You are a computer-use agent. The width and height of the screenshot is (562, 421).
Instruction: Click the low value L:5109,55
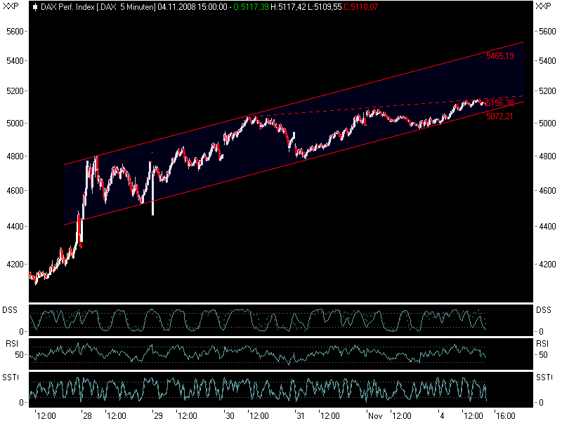[x=325, y=7]
